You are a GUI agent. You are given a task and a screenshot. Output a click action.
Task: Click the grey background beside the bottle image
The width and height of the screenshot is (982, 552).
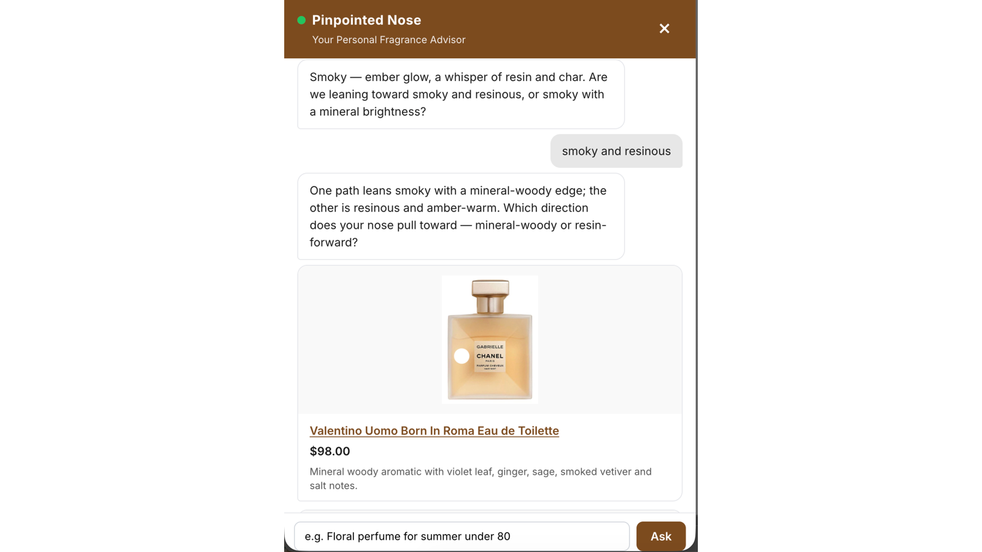(368, 340)
